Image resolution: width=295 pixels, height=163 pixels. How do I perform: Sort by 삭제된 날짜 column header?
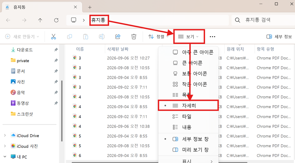pos(118,49)
